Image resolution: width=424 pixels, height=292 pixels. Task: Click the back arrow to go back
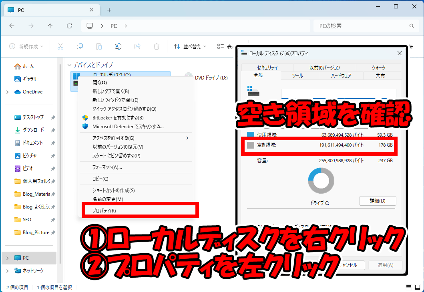click(12, 26)
